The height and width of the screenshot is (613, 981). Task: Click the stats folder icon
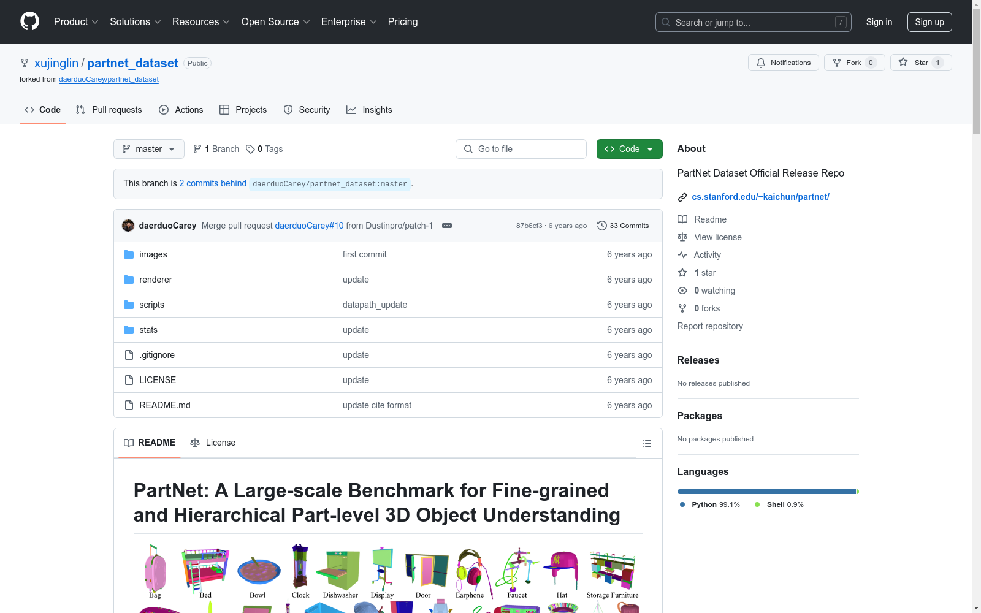click(129, 330)
